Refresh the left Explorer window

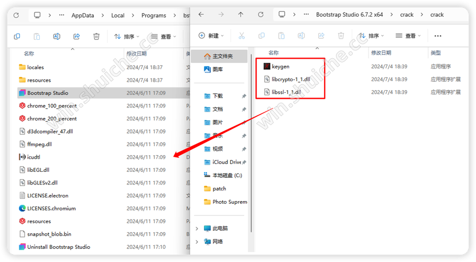(x=16, y=15)
